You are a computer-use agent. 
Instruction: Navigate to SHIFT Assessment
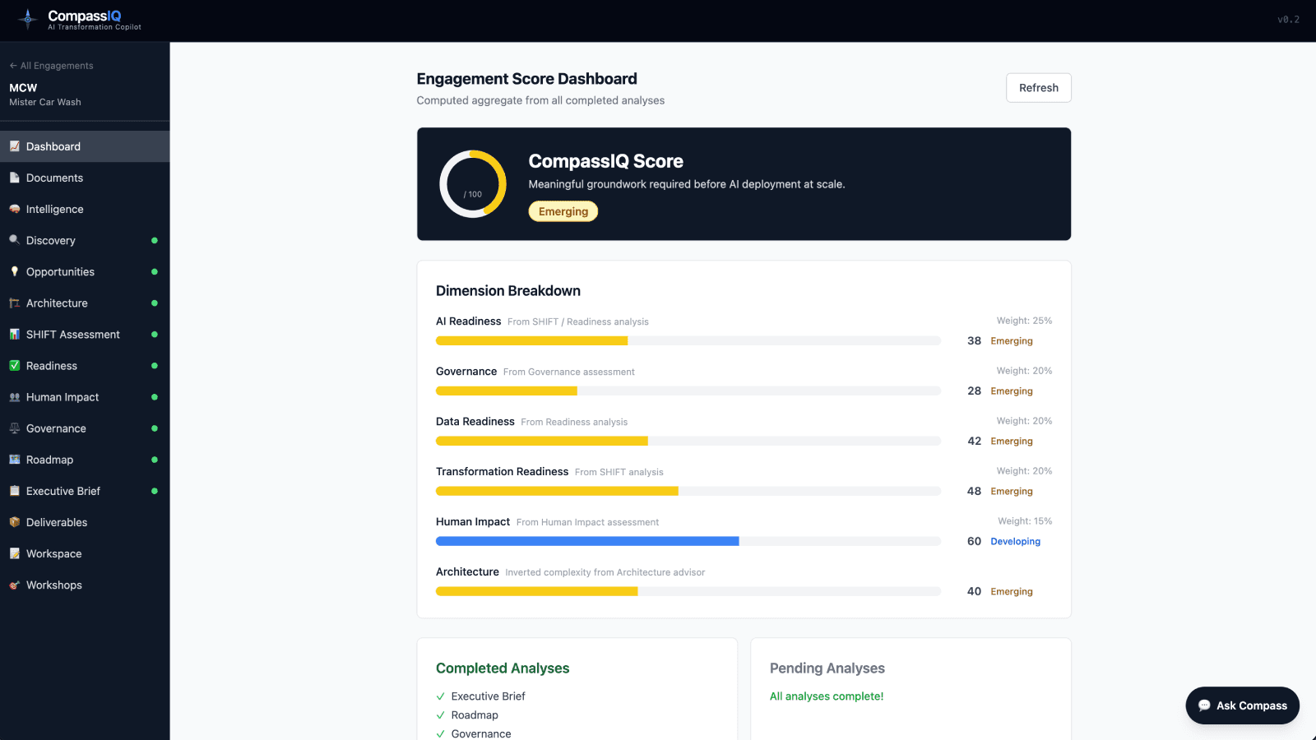pos(85,334)
